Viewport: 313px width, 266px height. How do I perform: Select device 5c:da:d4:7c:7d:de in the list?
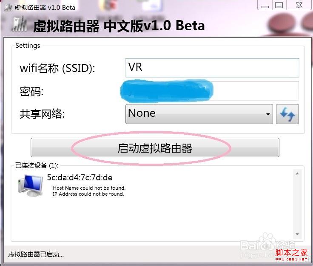pos(80,177)
